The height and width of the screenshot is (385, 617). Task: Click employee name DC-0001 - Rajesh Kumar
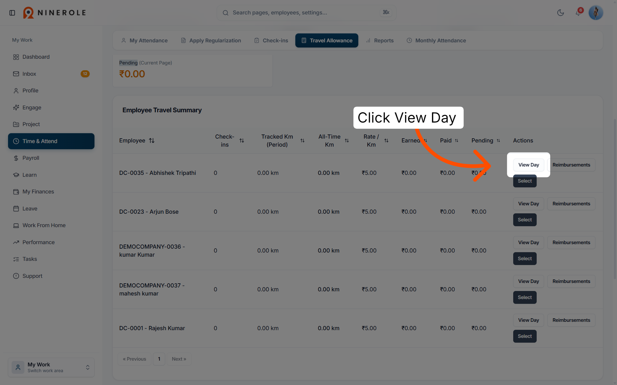click(152, 328)
